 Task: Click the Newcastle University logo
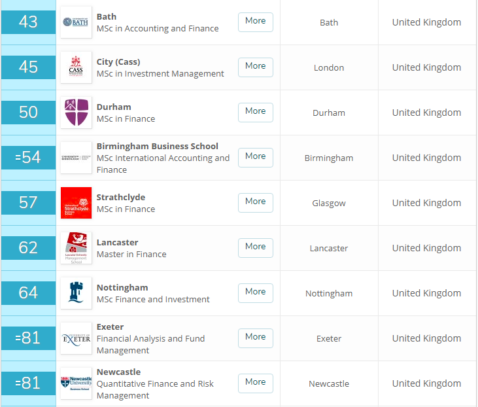pos(76,383)
